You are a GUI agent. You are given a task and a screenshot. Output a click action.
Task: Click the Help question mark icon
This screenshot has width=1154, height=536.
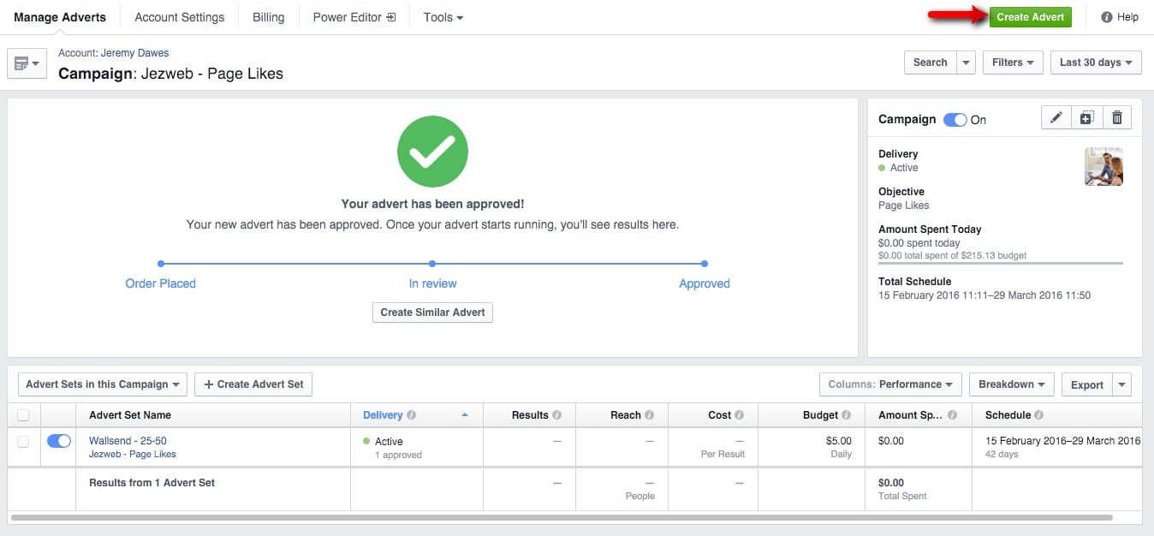coord(1107,17)
